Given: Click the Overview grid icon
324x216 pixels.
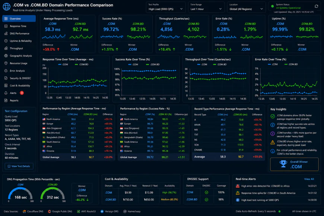Looking at the screenshot, I should coord(6,19).
